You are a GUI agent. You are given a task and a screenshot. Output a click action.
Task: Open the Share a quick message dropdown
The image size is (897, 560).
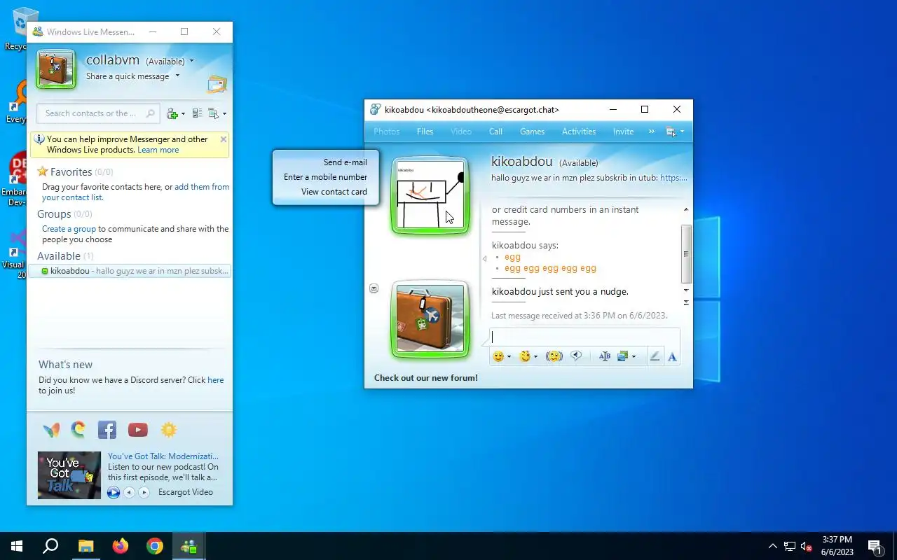click(177, 76)
